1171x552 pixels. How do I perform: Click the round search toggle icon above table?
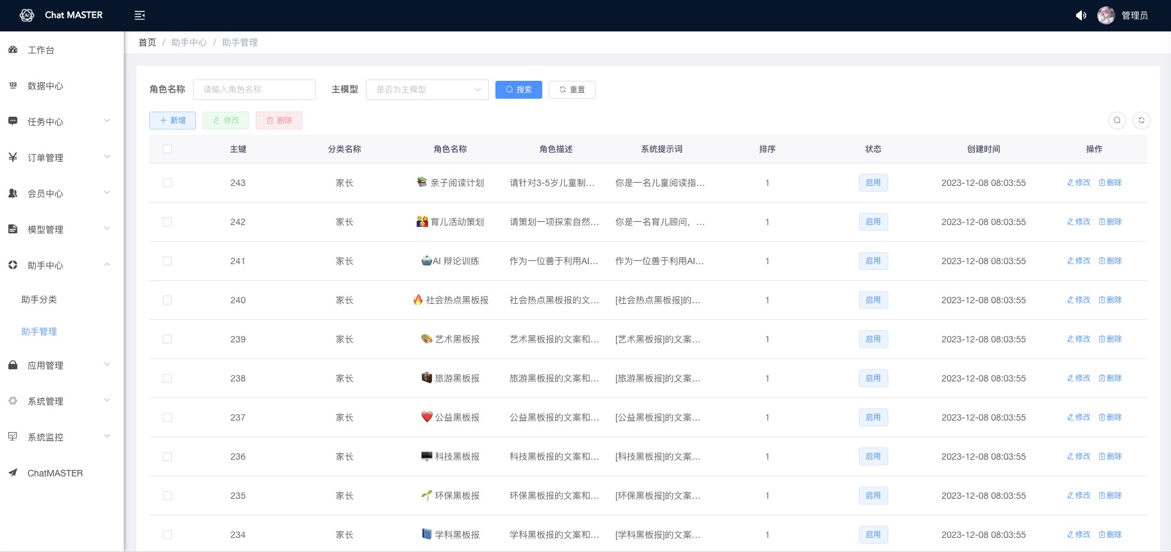[x=1117, y=121]
